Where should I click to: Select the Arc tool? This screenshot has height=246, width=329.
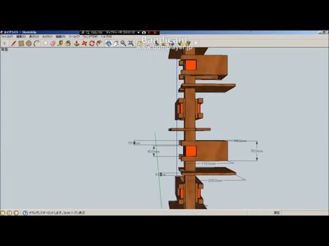[36, 43]
